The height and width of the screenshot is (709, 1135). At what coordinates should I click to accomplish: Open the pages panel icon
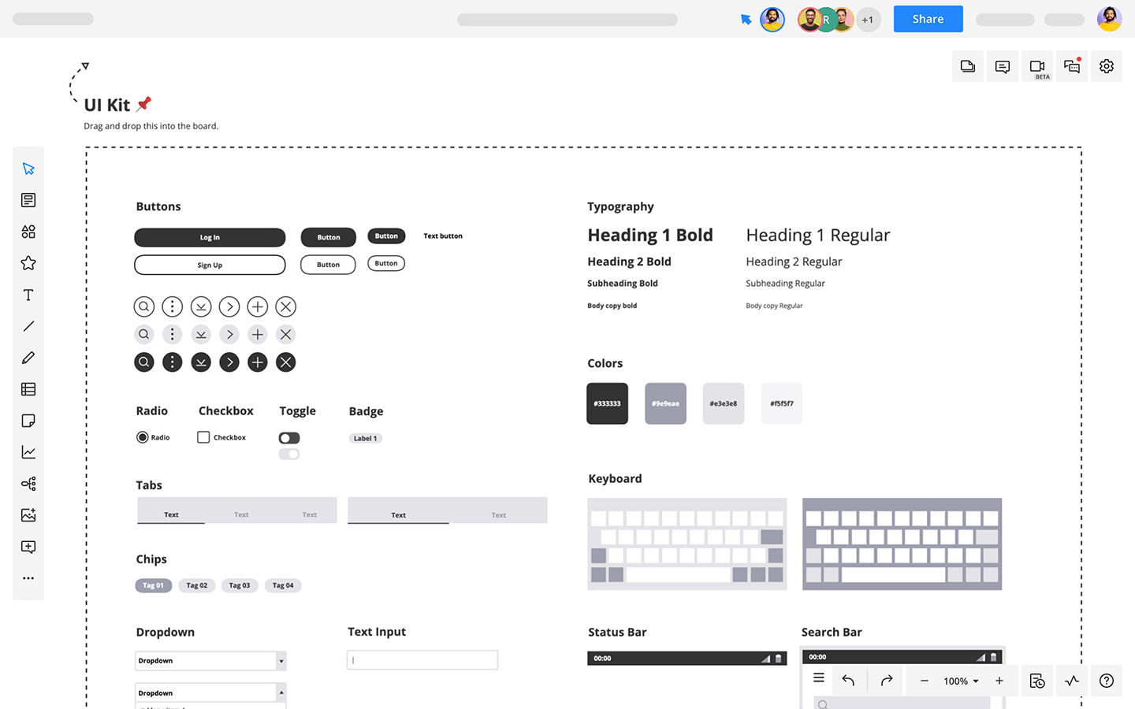coord(968,66)
